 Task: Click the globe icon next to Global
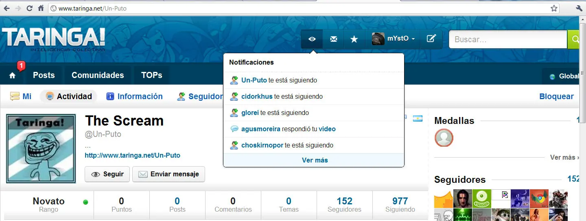552,76
